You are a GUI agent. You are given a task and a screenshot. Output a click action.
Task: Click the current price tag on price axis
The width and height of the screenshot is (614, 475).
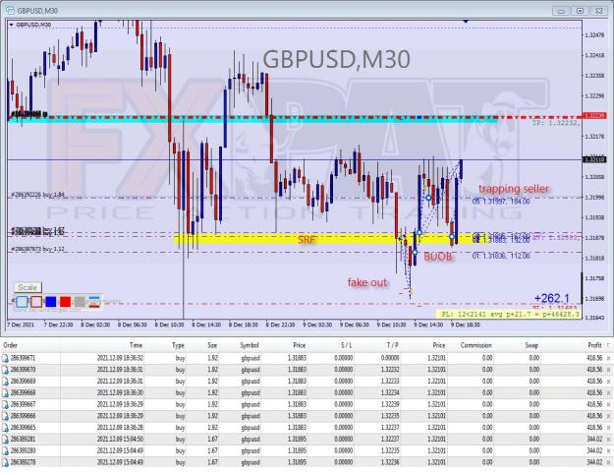[x=594, y=159]
